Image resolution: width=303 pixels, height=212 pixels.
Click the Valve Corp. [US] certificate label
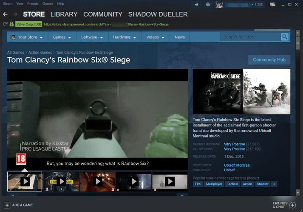(28, 24)
